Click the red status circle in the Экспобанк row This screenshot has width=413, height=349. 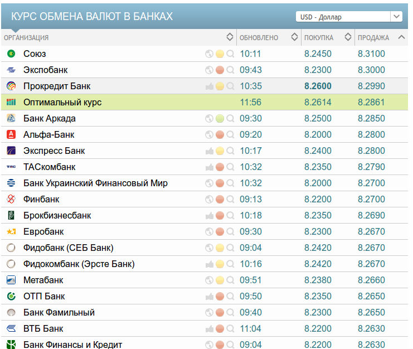[x=220, y=70]
